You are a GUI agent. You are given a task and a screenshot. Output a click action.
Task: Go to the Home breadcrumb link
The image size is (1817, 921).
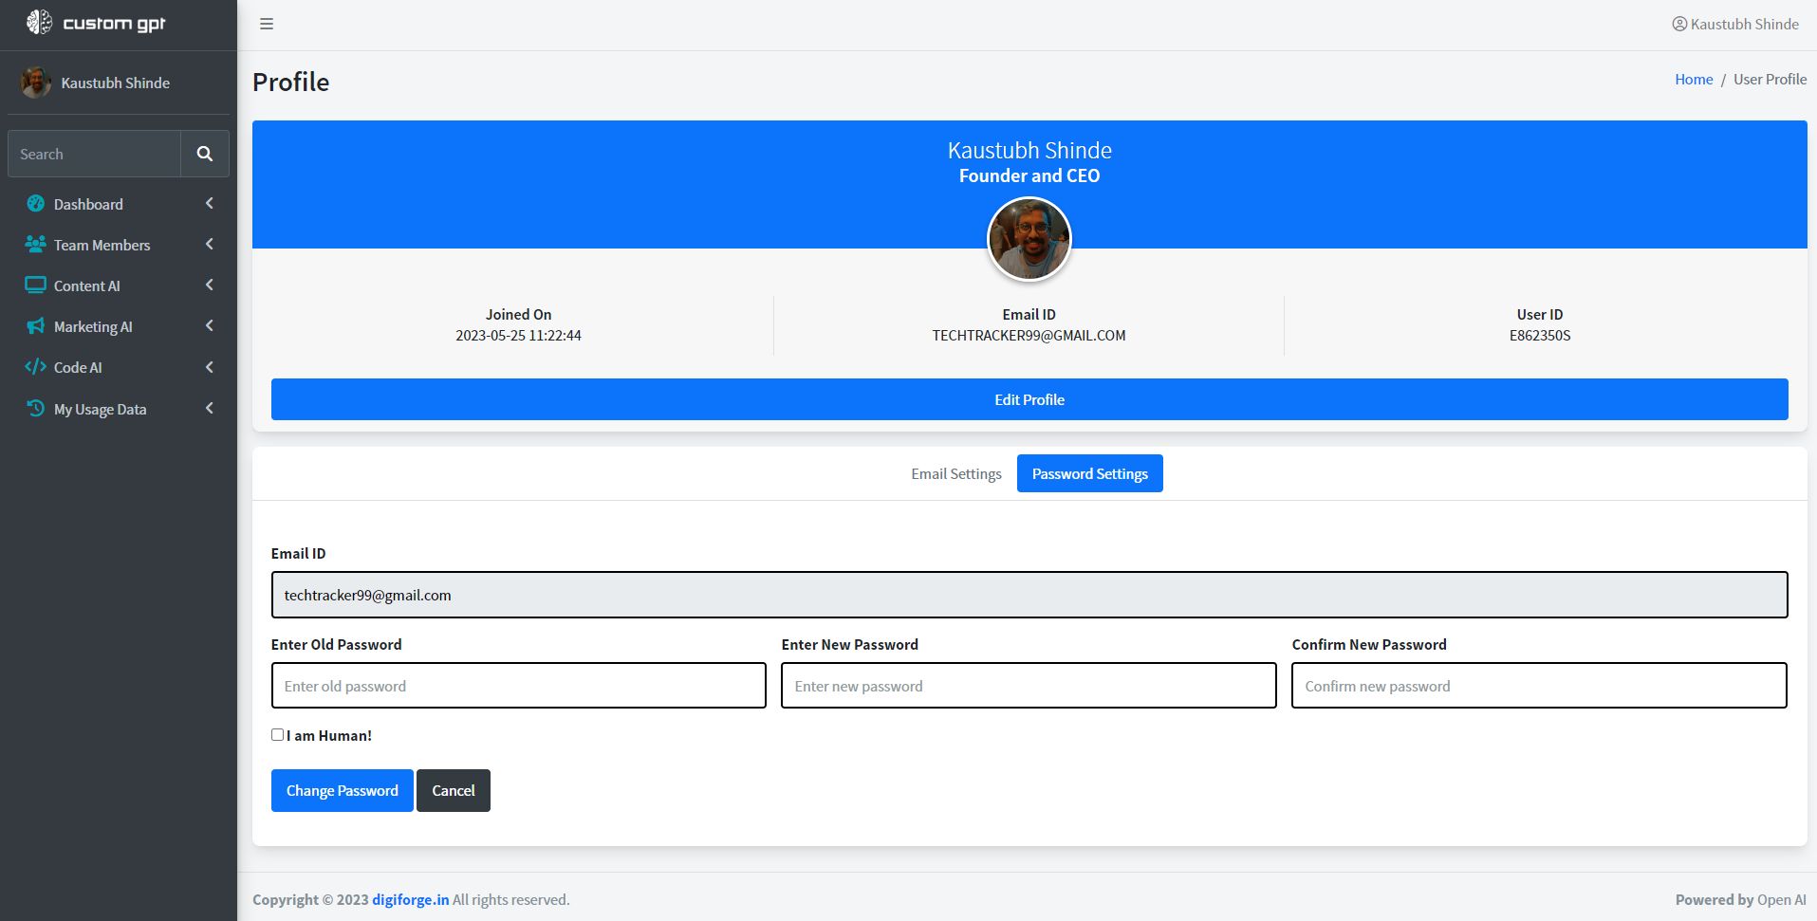click(x=1694, y=79)
